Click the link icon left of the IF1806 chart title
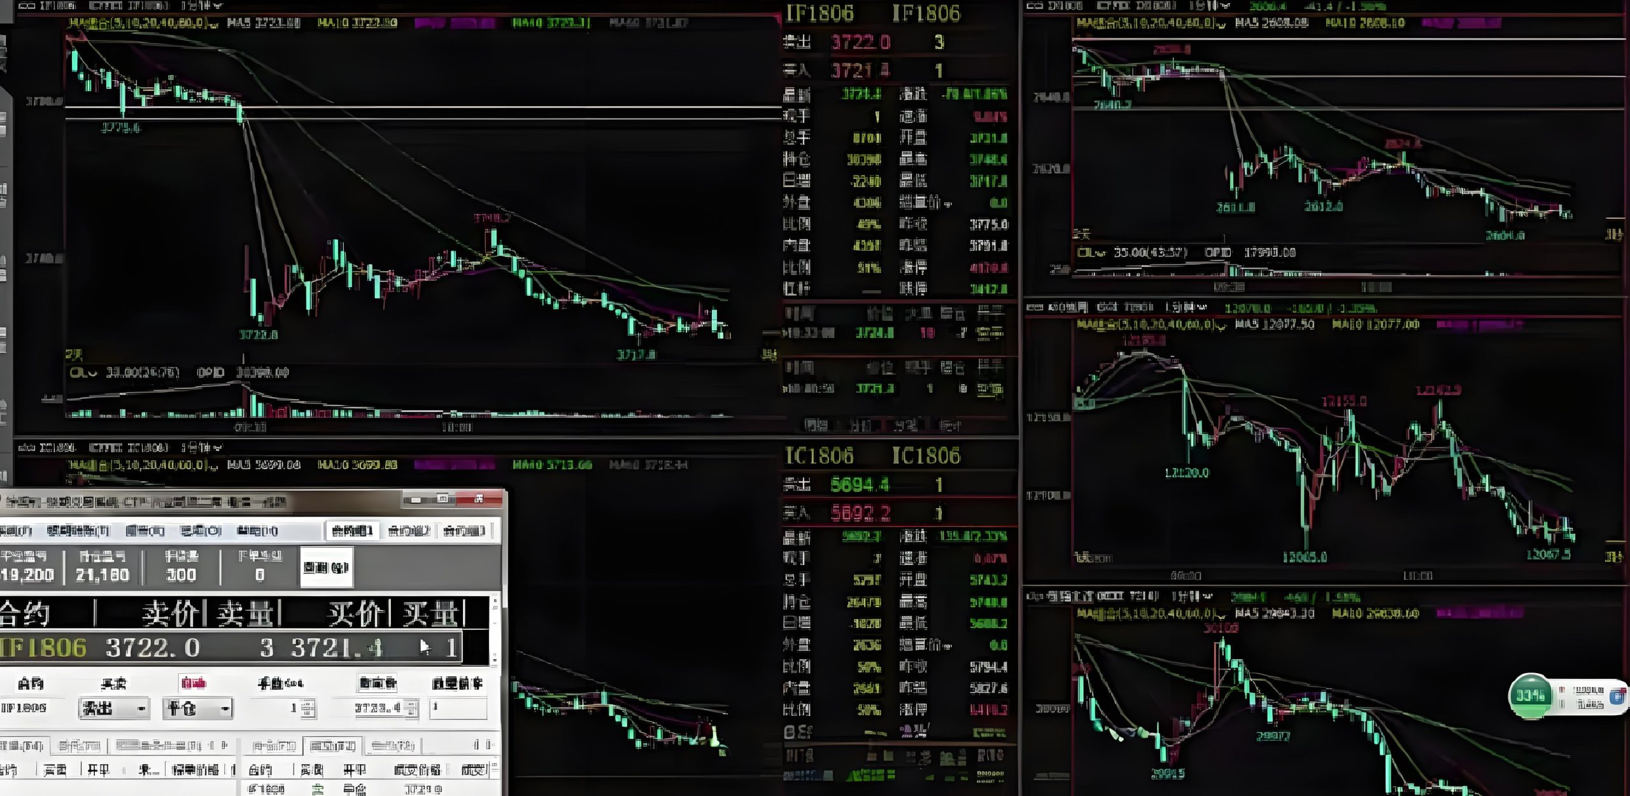The image size is (1630, 796). (25, 6)
